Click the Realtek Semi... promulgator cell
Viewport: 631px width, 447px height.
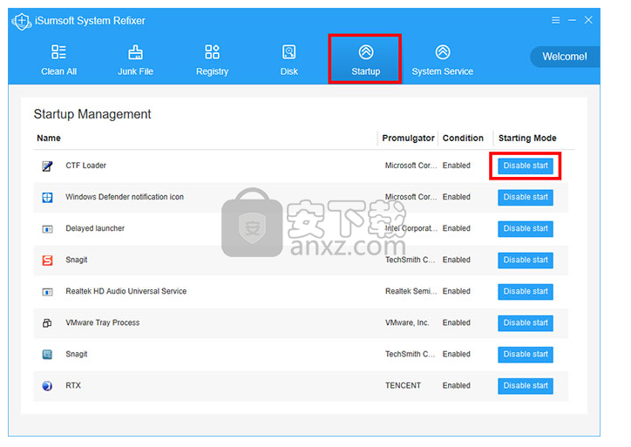[x=410, y=291]
